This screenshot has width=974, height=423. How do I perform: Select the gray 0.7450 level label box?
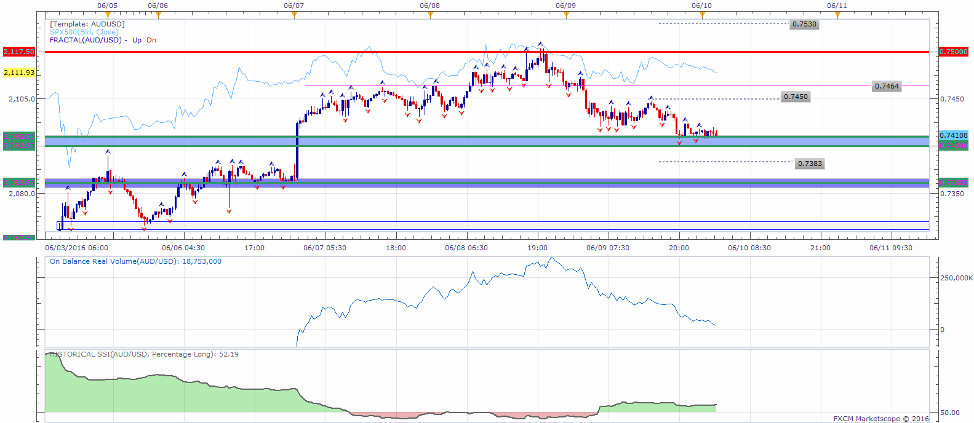coord(796,97)
